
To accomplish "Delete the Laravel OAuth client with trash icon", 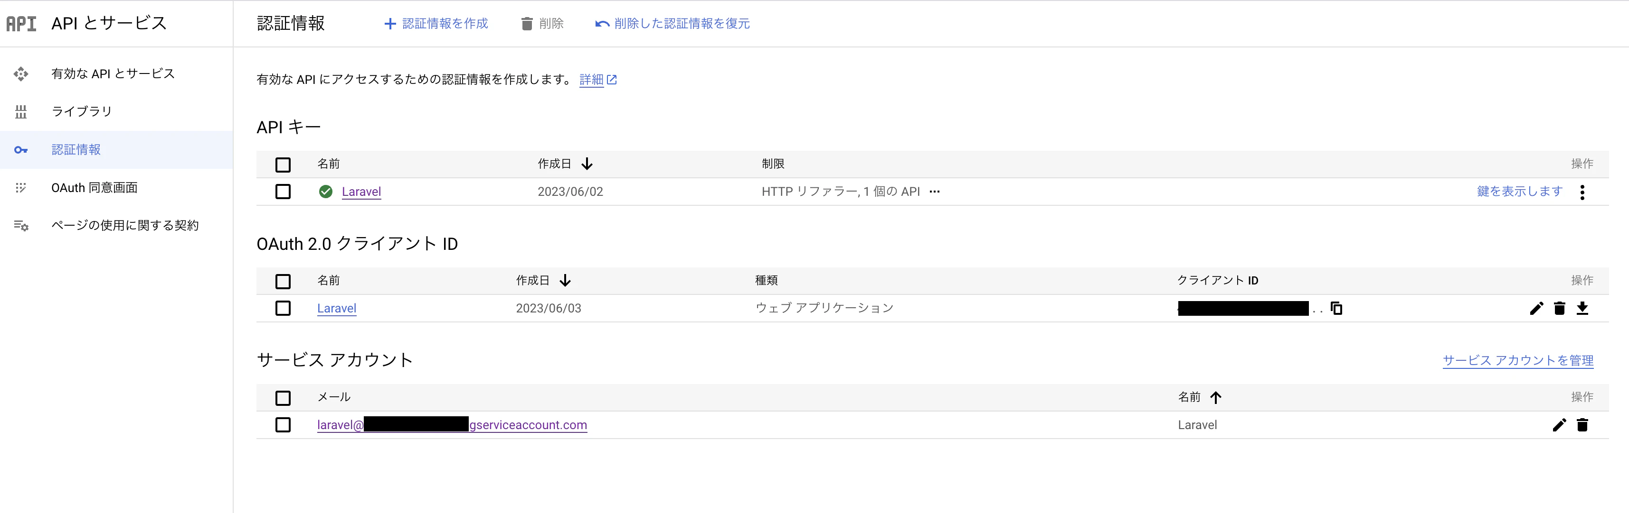I will (1560, 308).
